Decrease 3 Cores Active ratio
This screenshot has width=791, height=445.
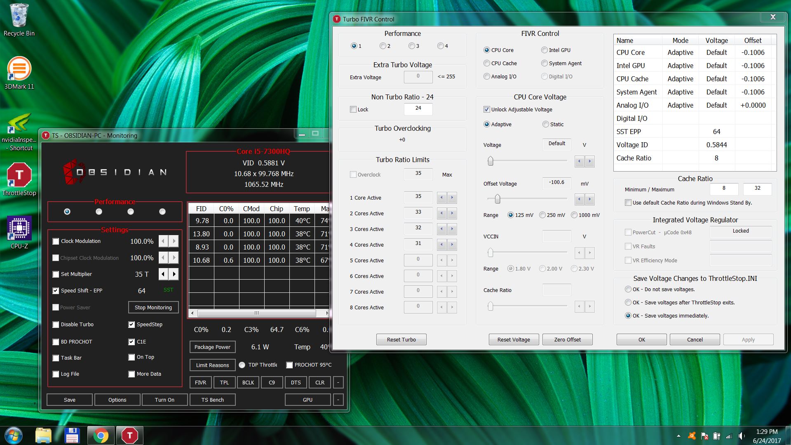(x=441, y=229)
